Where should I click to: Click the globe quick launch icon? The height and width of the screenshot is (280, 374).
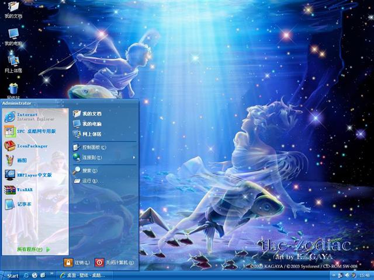(x=34, y=275)
